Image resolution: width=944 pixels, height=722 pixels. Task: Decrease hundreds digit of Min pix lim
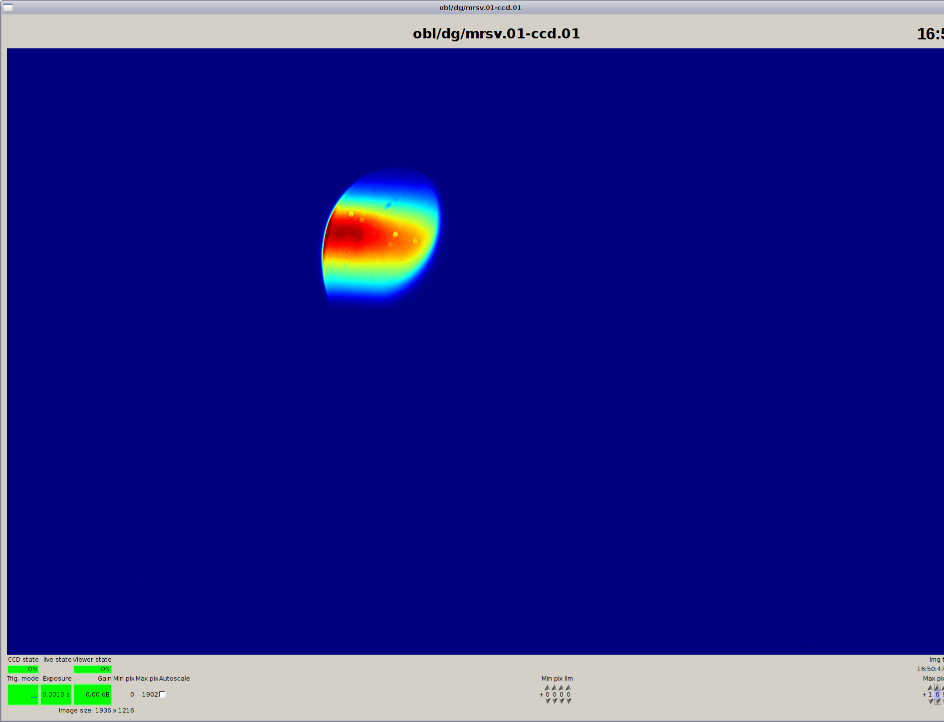click(555, 701)
